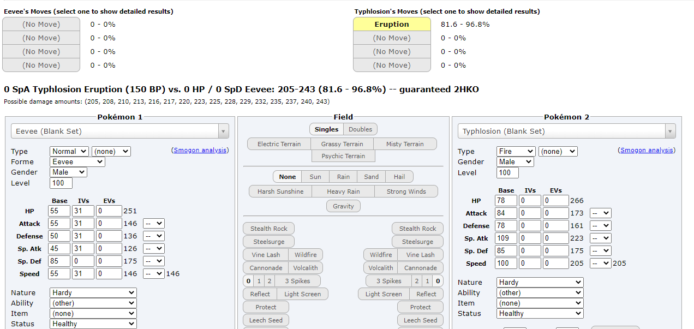Open Eevee's Ability dropdown
694x329 pixels.
93,303
